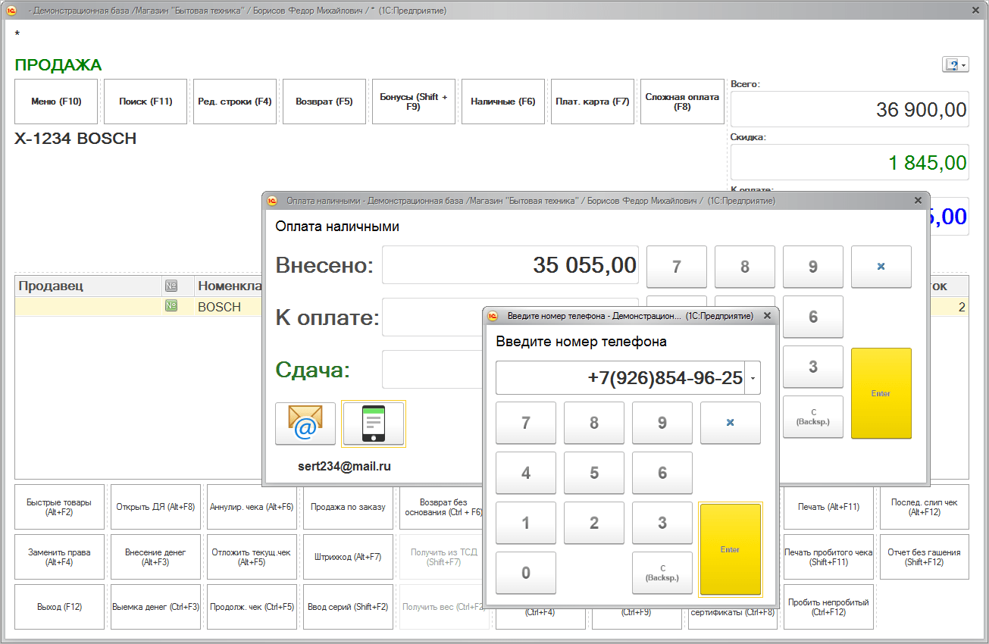Image resolution: width=989 pixels, height=644 pixels.
Task: Click Ввод серий (Shift+F2)
Action: coord(348,607)
